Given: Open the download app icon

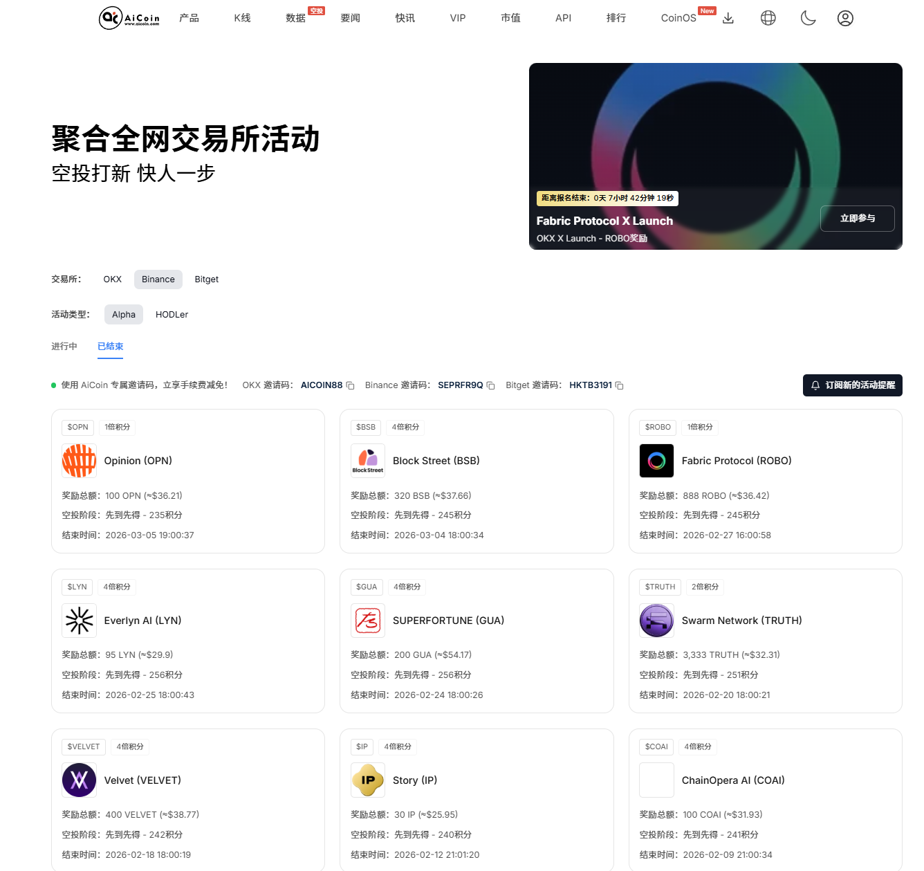Looking at the screenshot, I should coord(728,18).
